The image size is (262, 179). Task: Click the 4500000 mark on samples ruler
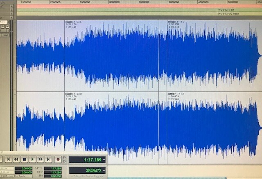pyautogui.click(x=203, y=2)
